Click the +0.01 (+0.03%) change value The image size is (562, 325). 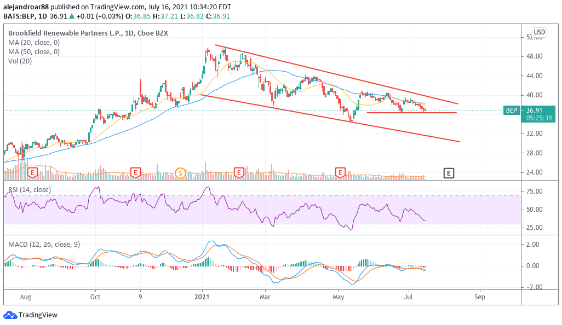coord(99,16)
